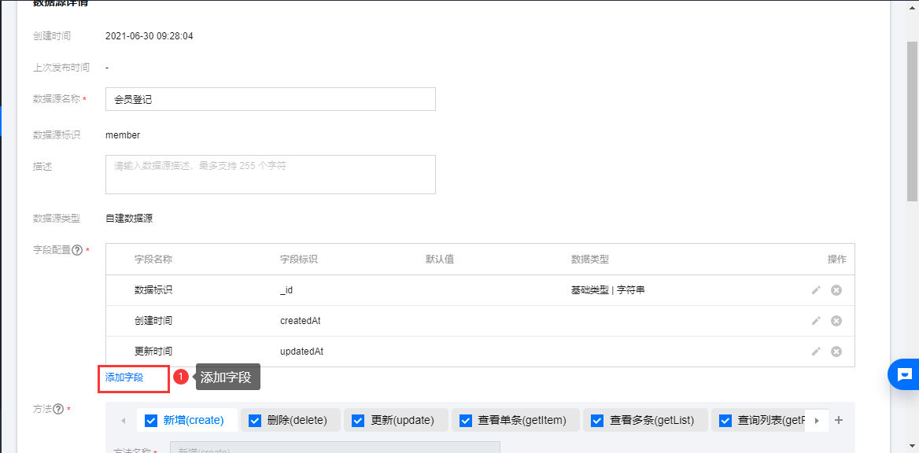Open the blue chat support bubble
The image size is (919, 453).
904,374
